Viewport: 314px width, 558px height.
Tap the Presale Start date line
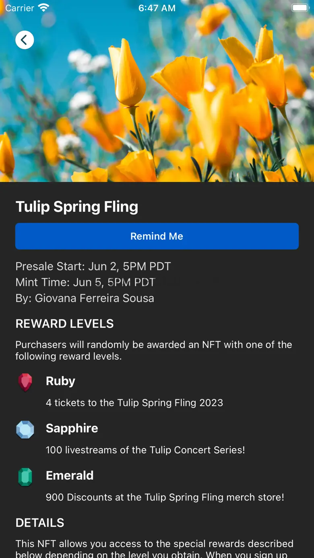click(x=93, y=266)
